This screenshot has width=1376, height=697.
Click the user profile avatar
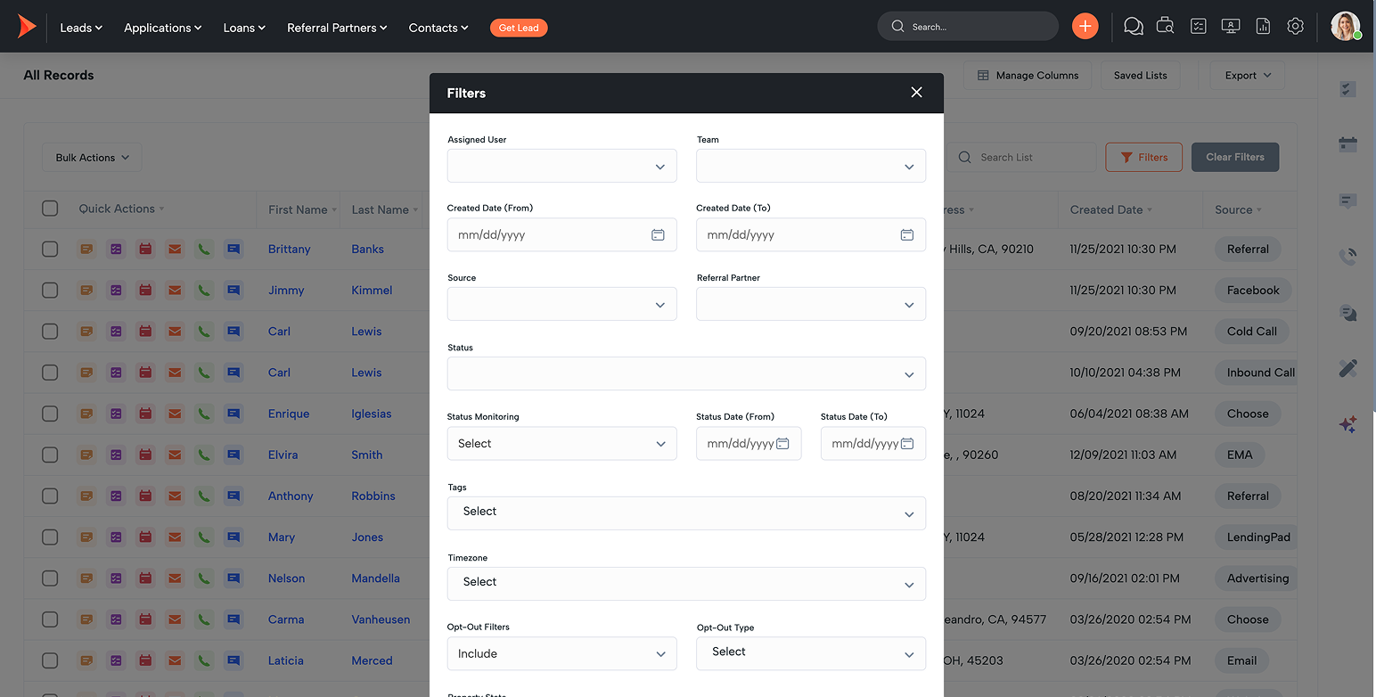[x=1346, y=26]
